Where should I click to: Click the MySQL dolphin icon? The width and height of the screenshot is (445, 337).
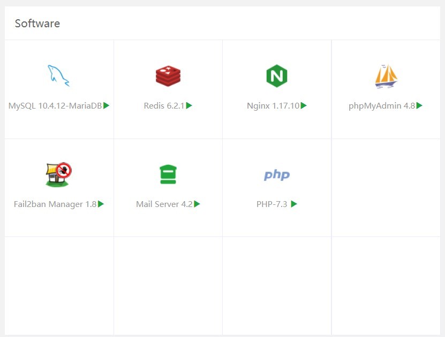click(x=59, y=76)
